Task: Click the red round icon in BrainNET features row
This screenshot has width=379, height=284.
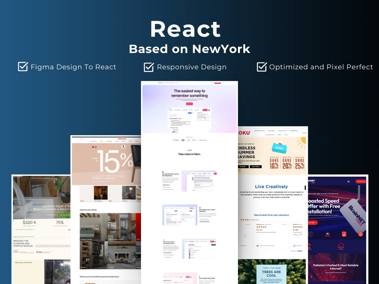Action: pyautogui.click(x=360, y=234)
